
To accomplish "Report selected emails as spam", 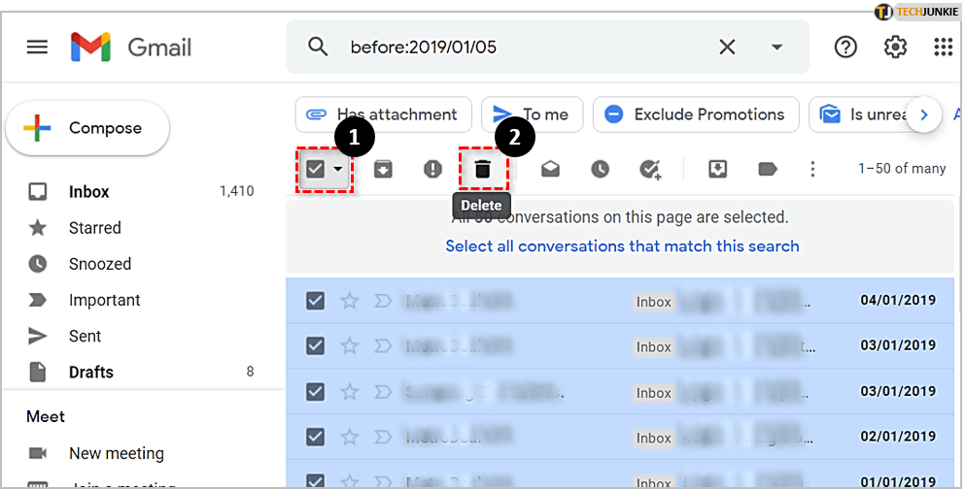I will [432, 170].
